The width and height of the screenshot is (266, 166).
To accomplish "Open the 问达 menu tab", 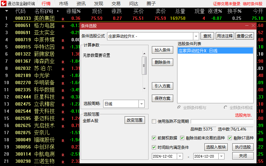I will [x=134, y=4].
